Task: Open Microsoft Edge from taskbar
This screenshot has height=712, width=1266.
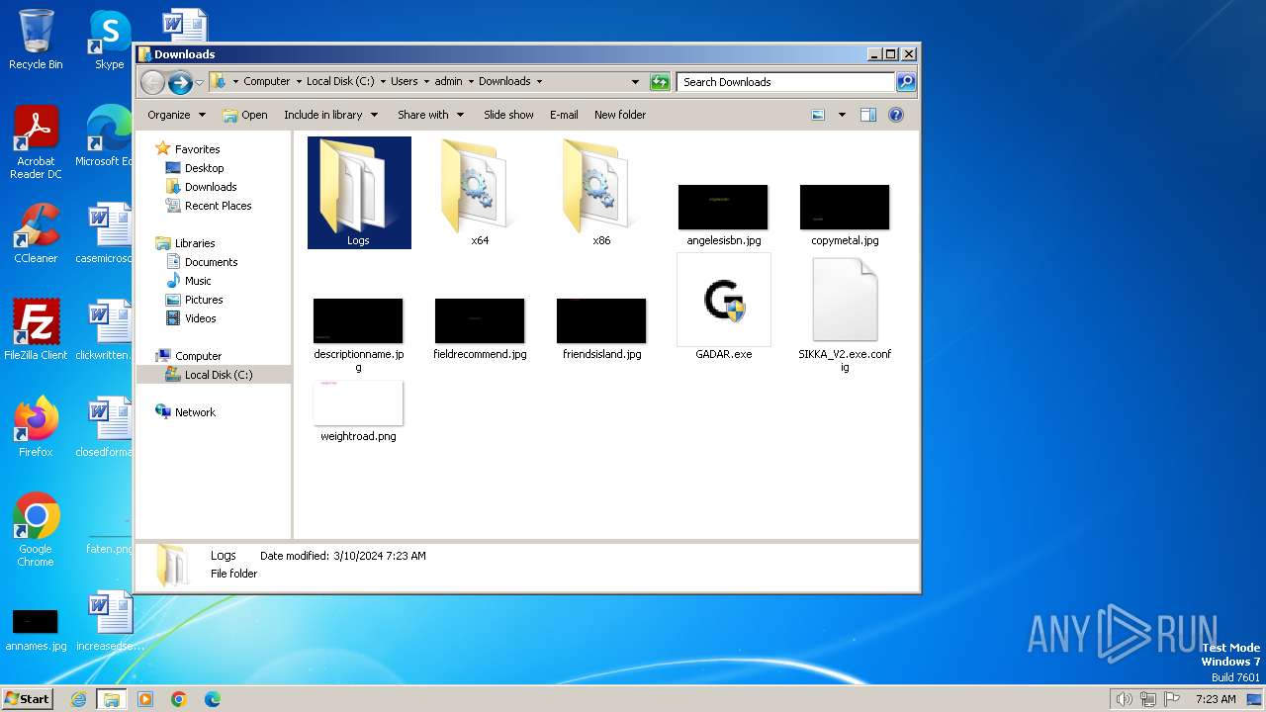Action: [213, 699]
